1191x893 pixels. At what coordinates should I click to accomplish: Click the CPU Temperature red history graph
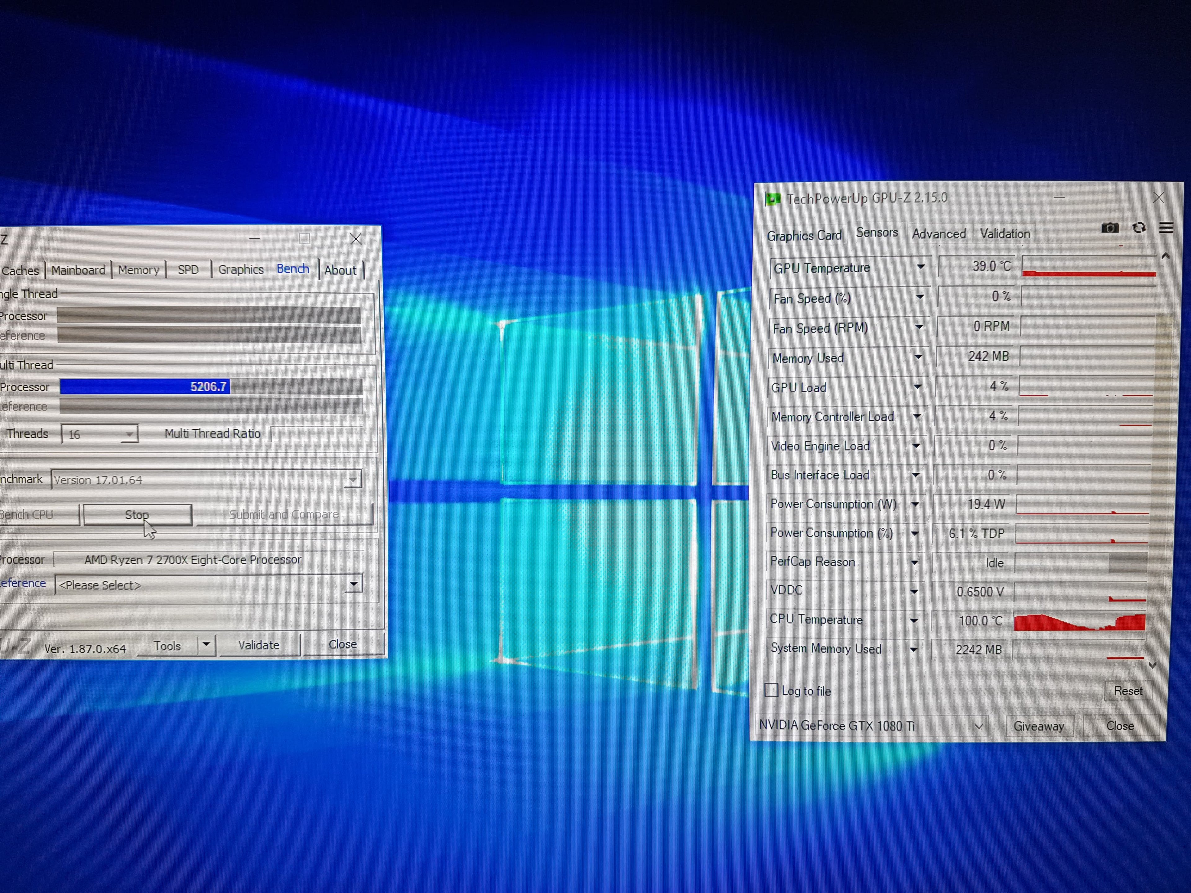1079,622
